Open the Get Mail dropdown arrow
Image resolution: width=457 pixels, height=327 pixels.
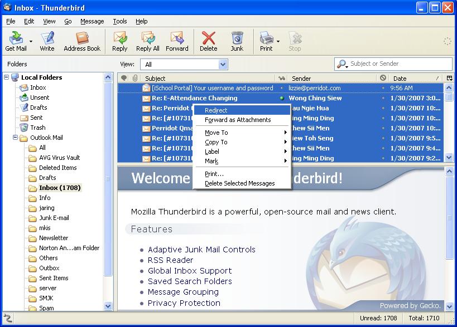[31, 41]
